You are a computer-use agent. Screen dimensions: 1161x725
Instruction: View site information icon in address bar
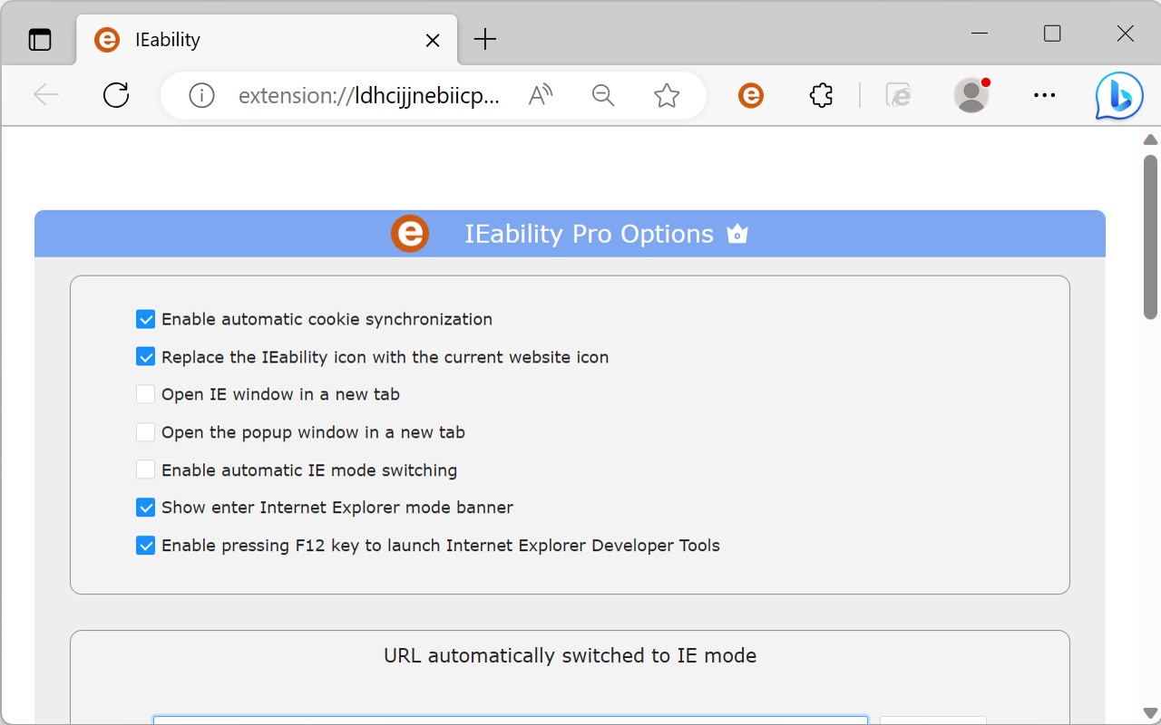[201, 95]
